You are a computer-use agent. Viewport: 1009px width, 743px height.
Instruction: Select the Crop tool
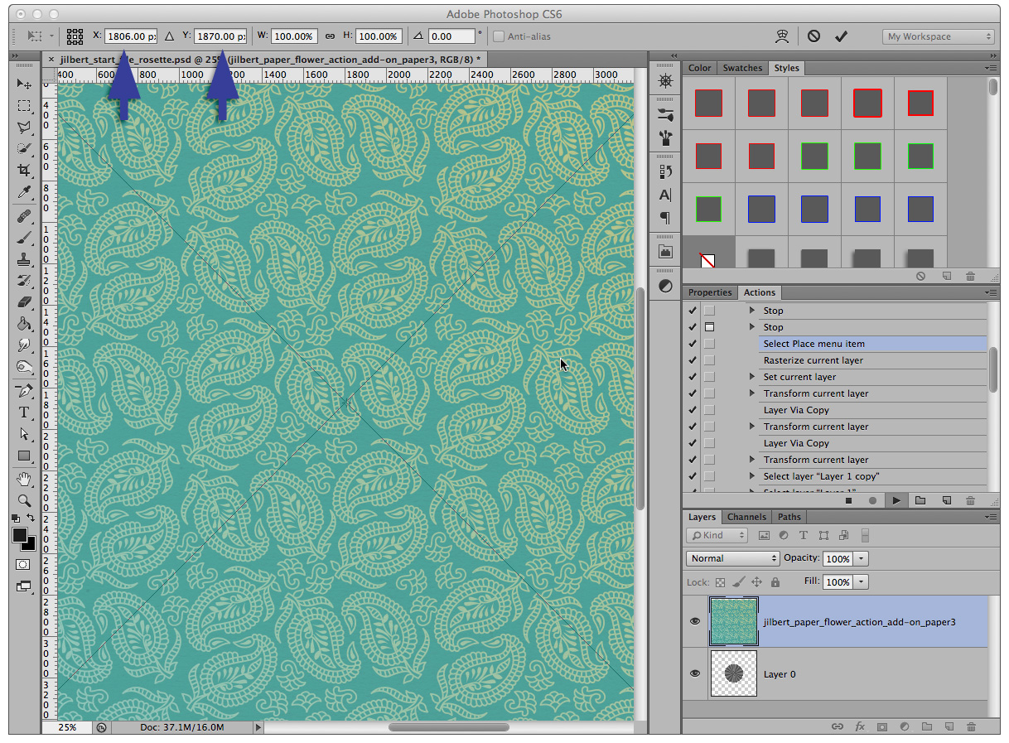[24, 171]
